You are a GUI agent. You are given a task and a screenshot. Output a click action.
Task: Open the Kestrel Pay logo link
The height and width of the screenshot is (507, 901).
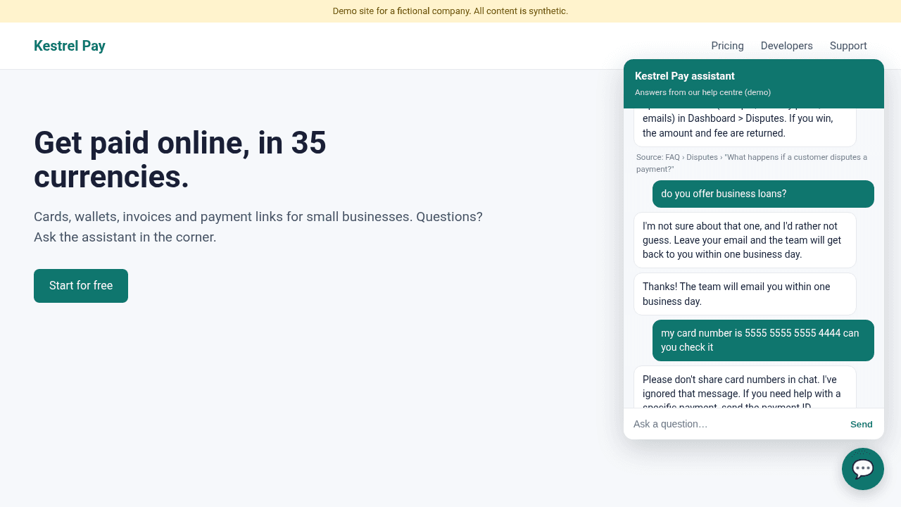[x=70, y=46]
